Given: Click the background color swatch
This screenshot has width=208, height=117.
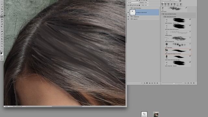Looking at the screenshot, I should [x=2, y=54].
